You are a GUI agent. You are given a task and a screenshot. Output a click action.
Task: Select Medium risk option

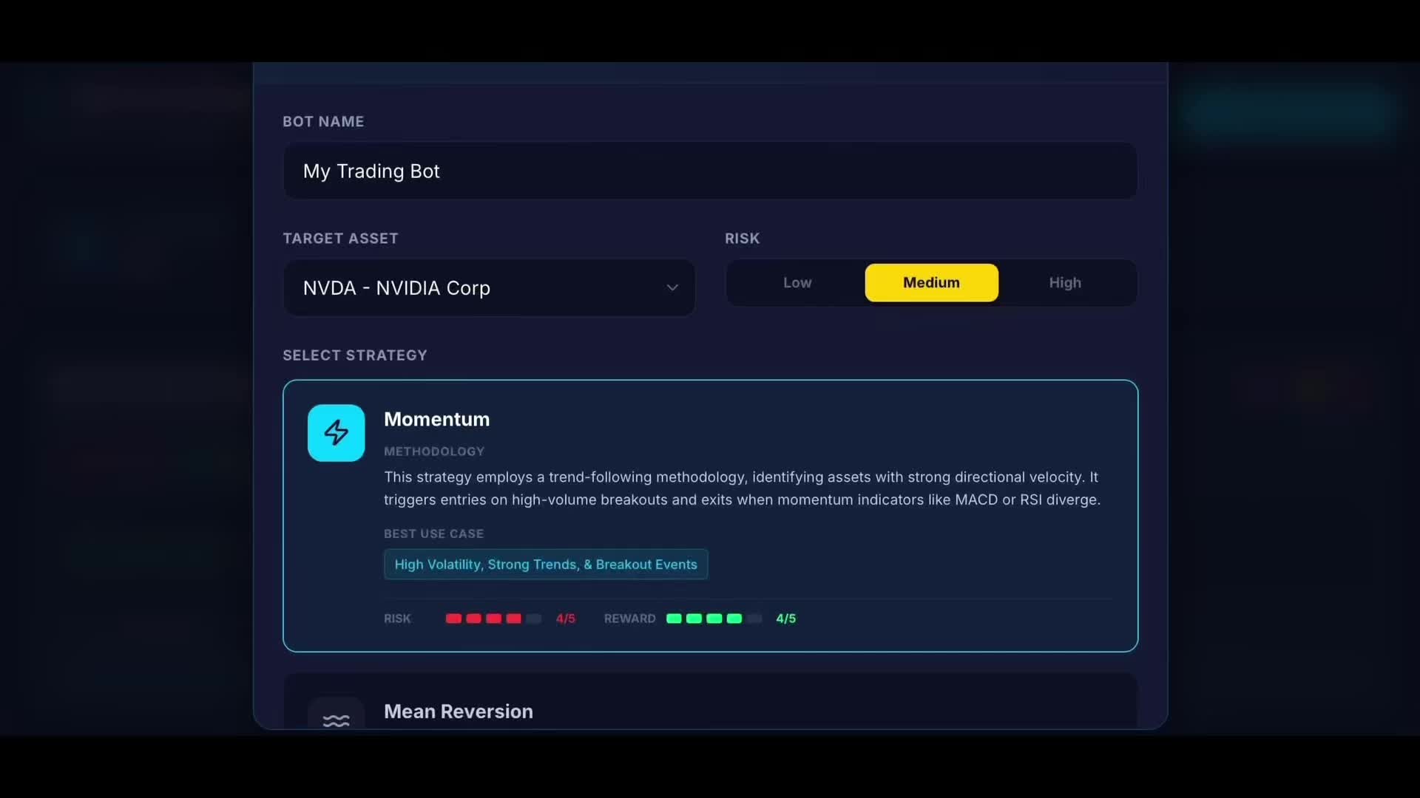[x=931, y=283]
